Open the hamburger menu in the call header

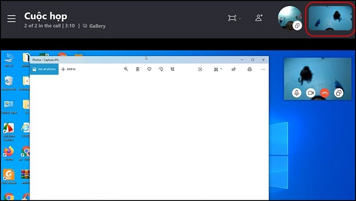pyautogui.click(x=11, y=18)
